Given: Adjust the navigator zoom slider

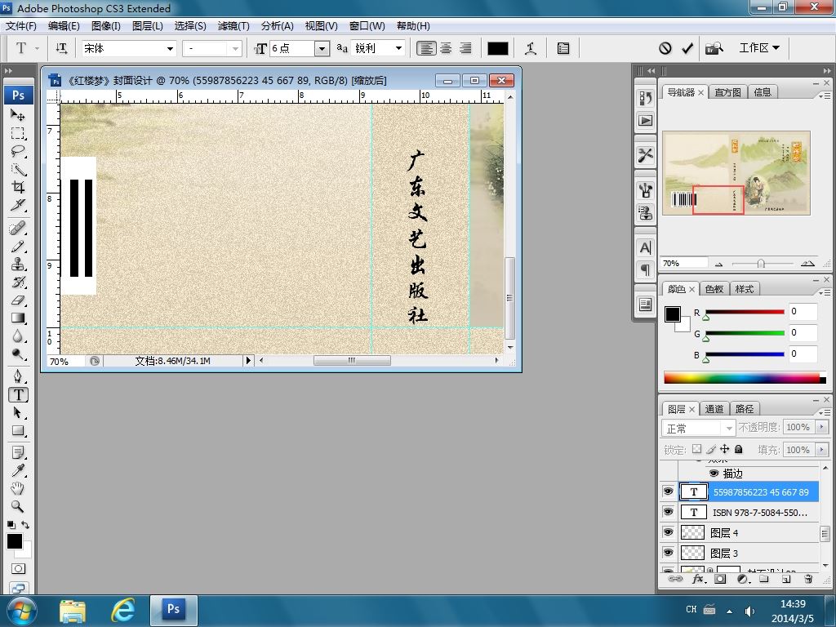Looking at the screenshot, I should tap(761, 264).
